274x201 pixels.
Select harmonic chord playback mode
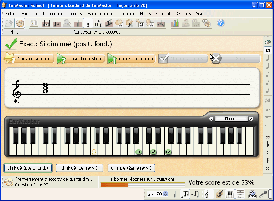pyautogui.click(x=174, y=194)
